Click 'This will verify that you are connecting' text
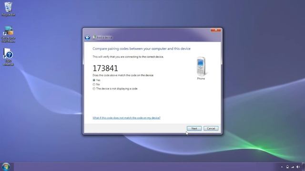305x171 pixels. pyautogui.click(x=128, y=57)
